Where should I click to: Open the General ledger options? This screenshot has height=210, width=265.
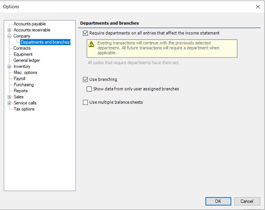tap(27, 60)
